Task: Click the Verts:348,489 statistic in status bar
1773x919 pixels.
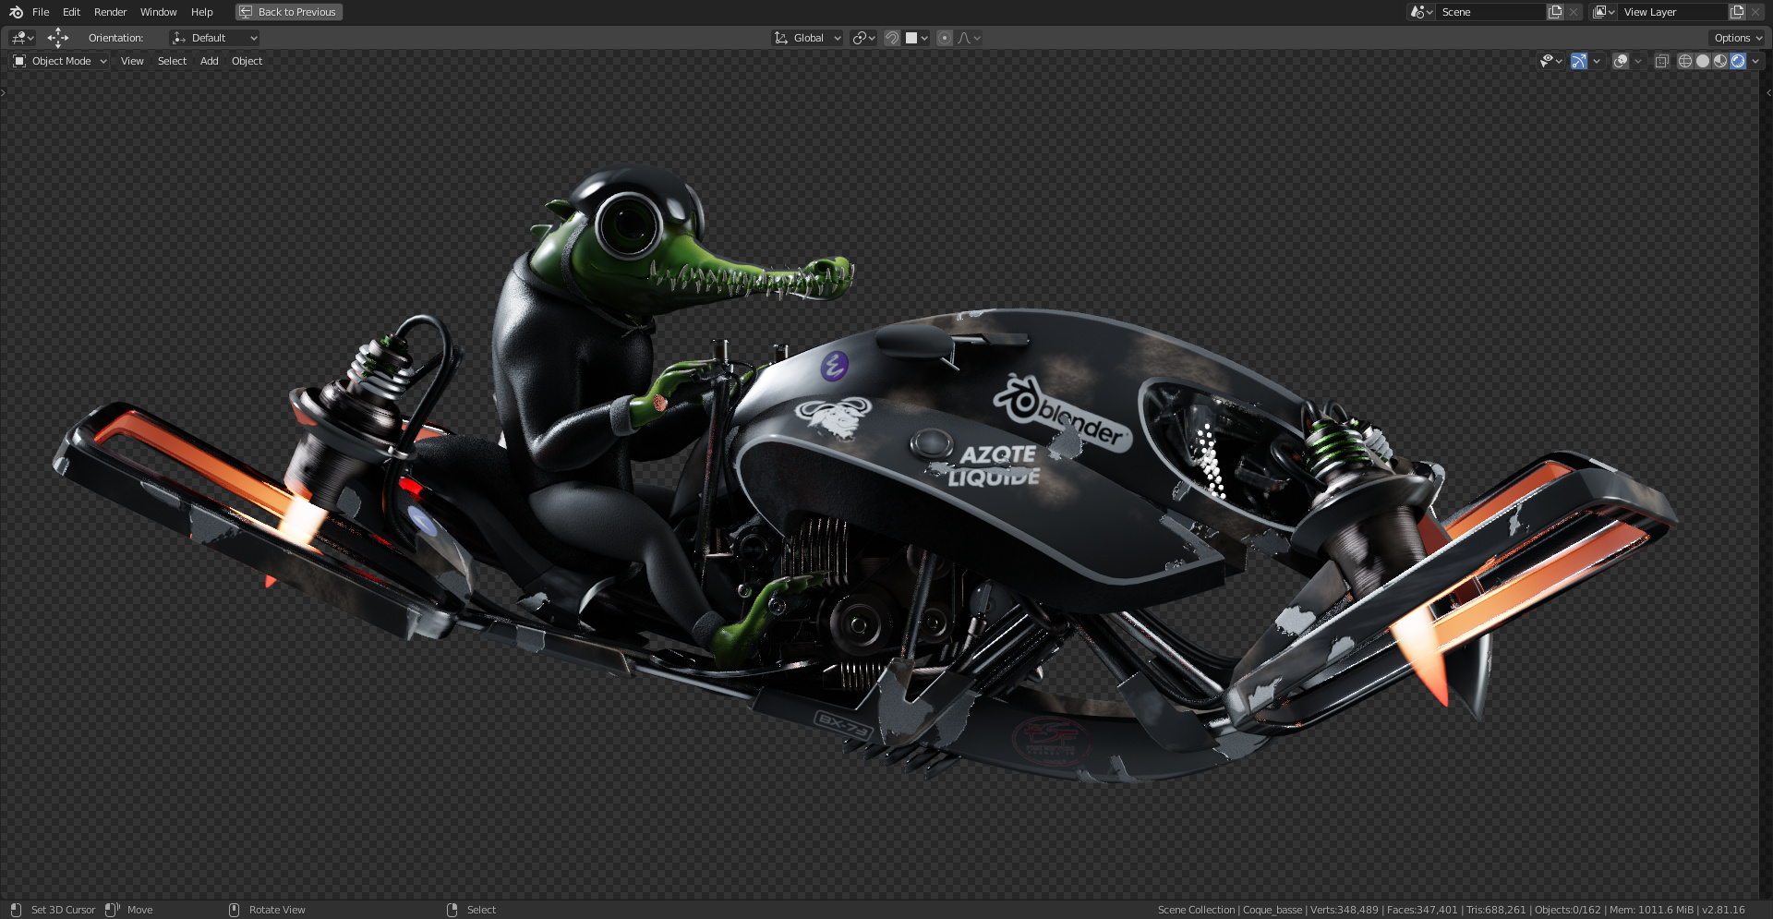Action: [x=1344, y=910]
